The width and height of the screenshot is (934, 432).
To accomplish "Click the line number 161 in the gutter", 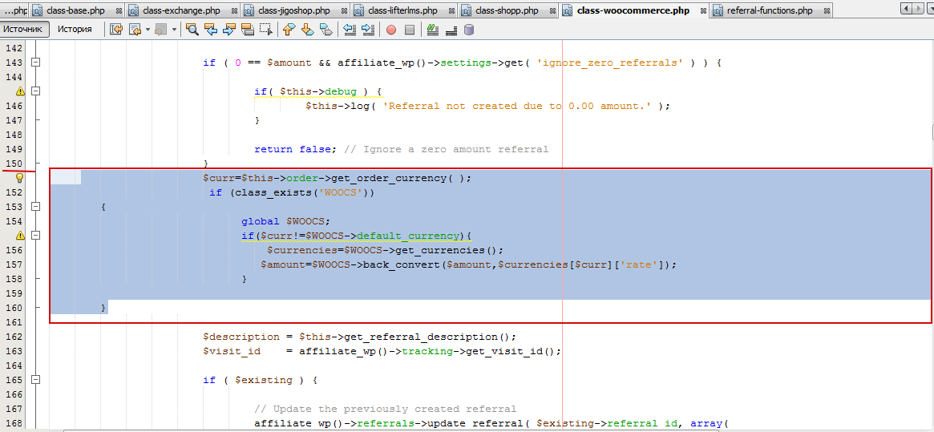I will tap(13, 321).
